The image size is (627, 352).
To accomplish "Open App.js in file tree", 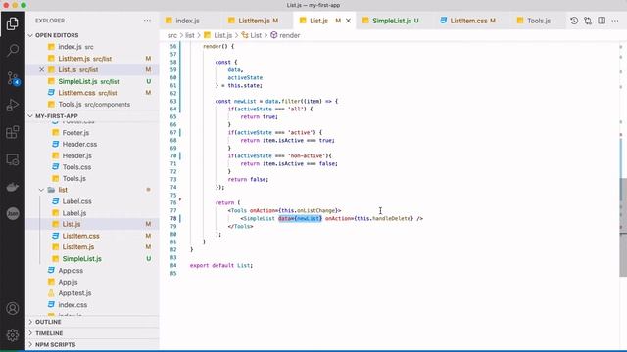I will (x=68, y=282).
